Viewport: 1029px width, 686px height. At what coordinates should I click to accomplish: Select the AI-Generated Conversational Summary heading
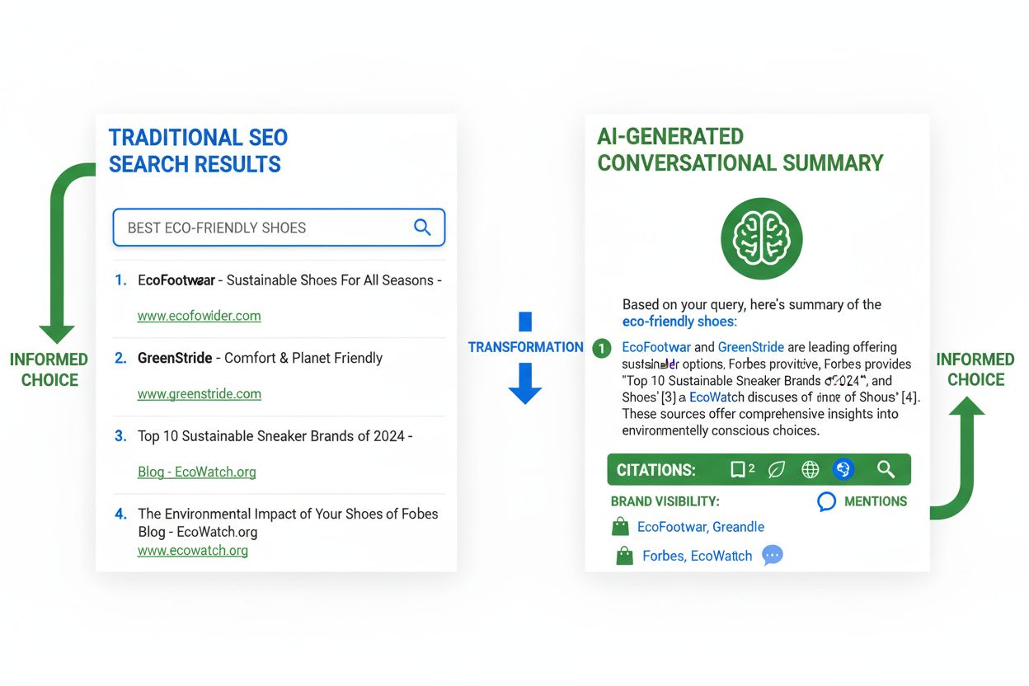[x=740, y=149]
